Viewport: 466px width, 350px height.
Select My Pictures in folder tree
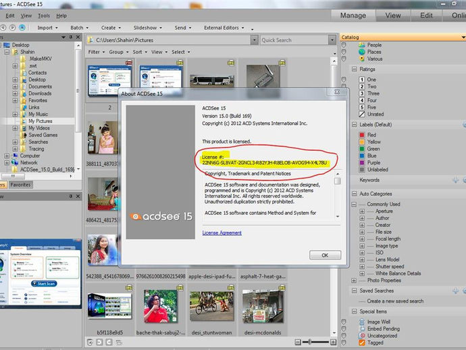pos(41,121)
